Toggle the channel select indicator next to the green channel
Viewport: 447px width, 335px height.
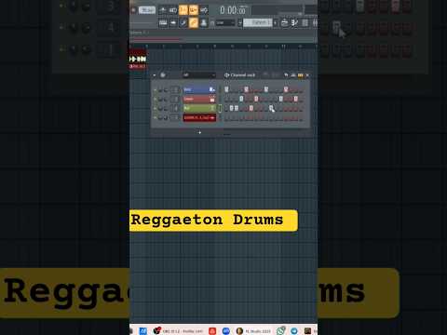click(x=220, y=108)
